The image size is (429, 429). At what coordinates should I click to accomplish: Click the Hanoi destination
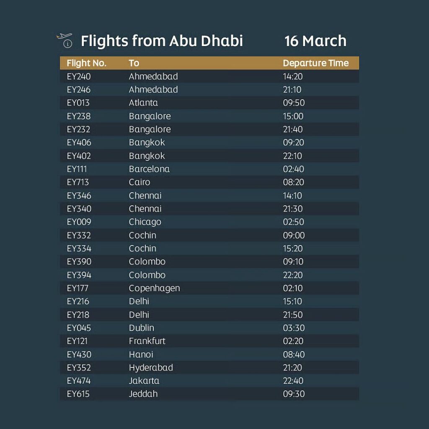coord(141,354)
